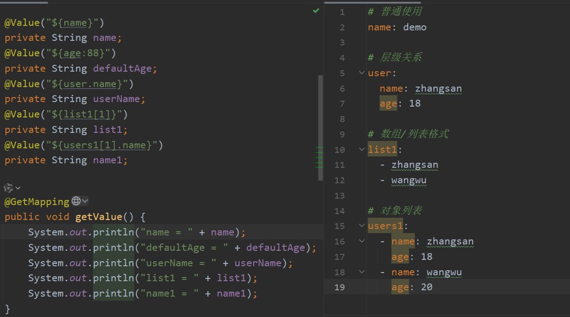Collapse the users1: YAML block
Viewport: 570px width, 317px height.
click(x=362, y=226)
